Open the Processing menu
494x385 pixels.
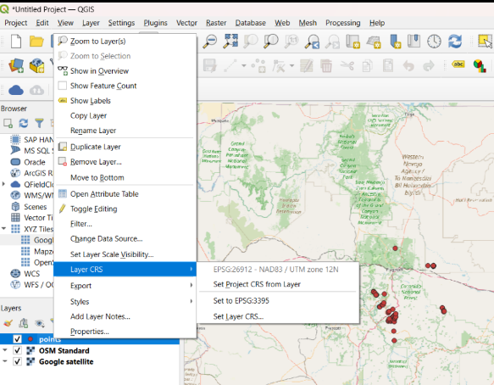point(343,23)
